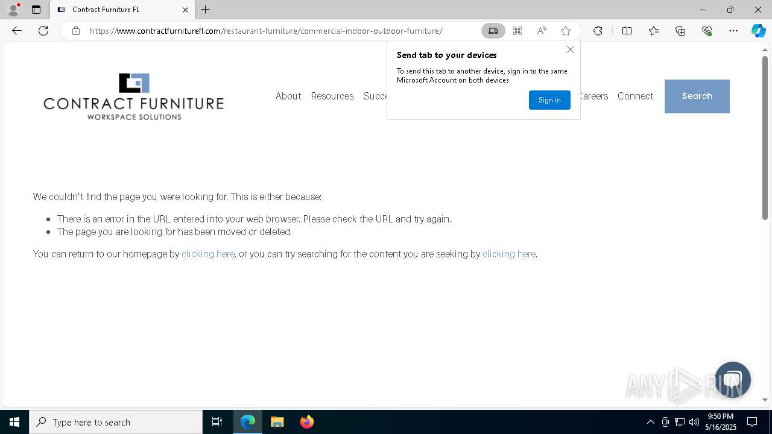Click the blue Search button
Viewport: 772px width, 434px height.
click(697, 96)
